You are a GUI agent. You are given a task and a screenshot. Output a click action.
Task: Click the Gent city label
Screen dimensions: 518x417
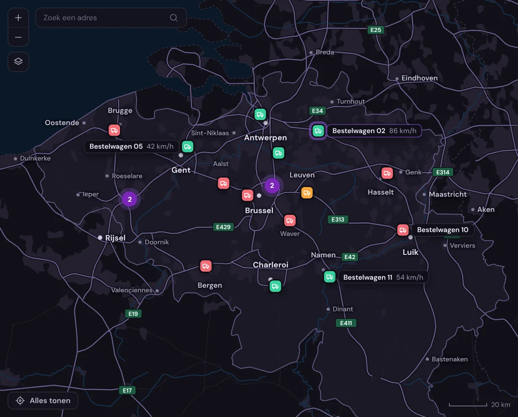(x=181, y=170)
